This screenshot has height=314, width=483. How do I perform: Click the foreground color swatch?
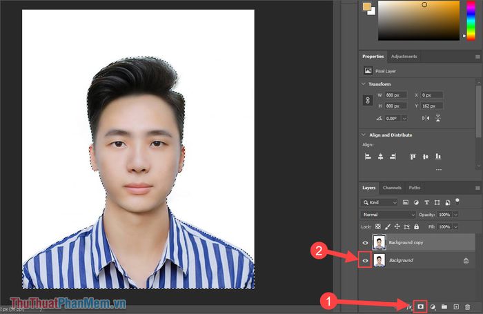366,6
